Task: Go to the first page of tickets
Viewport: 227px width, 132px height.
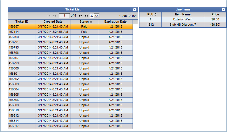Action: tap(49, 16)
